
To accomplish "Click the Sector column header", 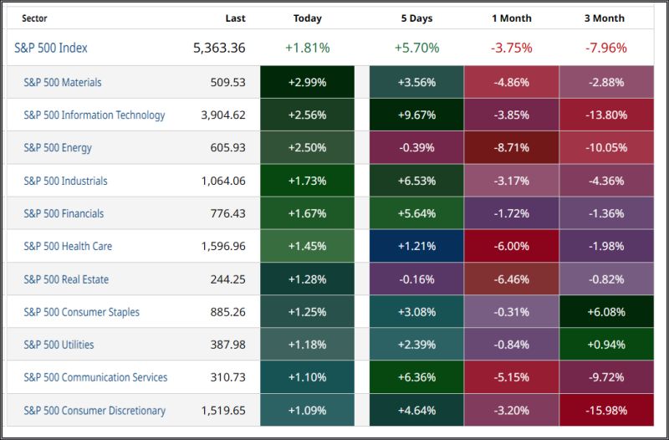I will (34, 18).
